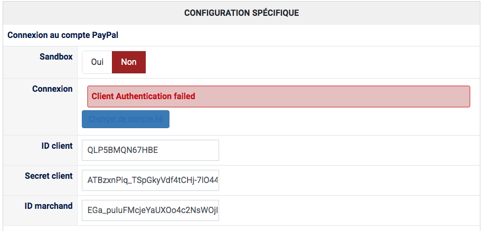The height and width of the screenshot is (231, 482).
Task: Select the Non option for Sandbox
Action: point(129,62)
